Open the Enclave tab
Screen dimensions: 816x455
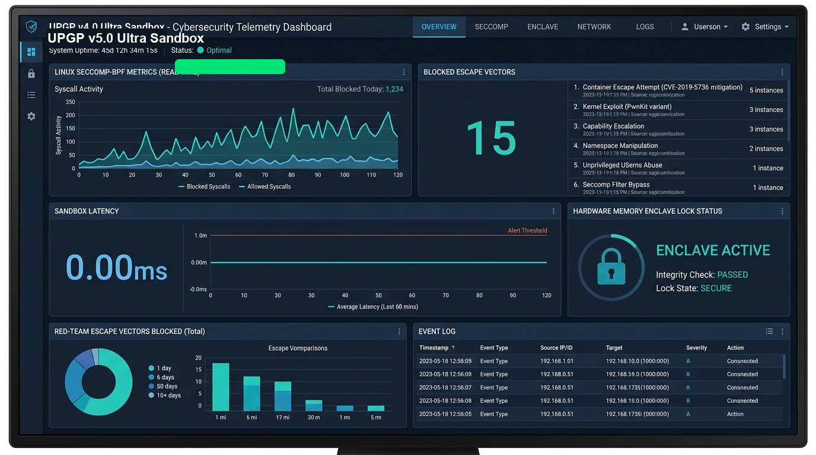click(543, 27)
